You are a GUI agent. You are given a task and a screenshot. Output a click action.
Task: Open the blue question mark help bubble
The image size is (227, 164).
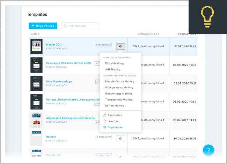pos(208,150)
